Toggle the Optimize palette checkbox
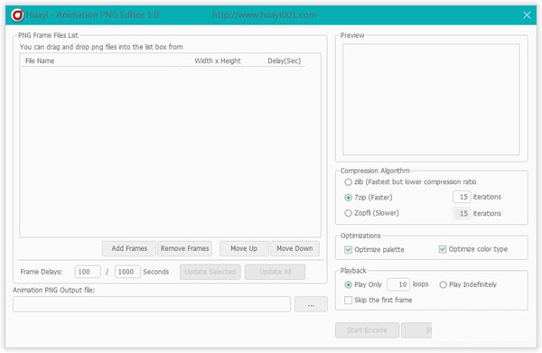This screenshot has height=353, width=542. [x=348, y=249]
